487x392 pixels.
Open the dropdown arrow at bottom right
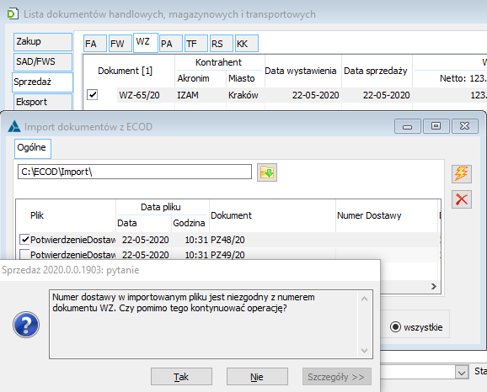pyautogui.click(x=462, y=372)
